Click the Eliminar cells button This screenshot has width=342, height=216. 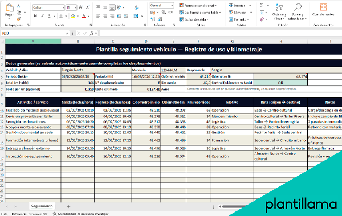click(237, 13)
